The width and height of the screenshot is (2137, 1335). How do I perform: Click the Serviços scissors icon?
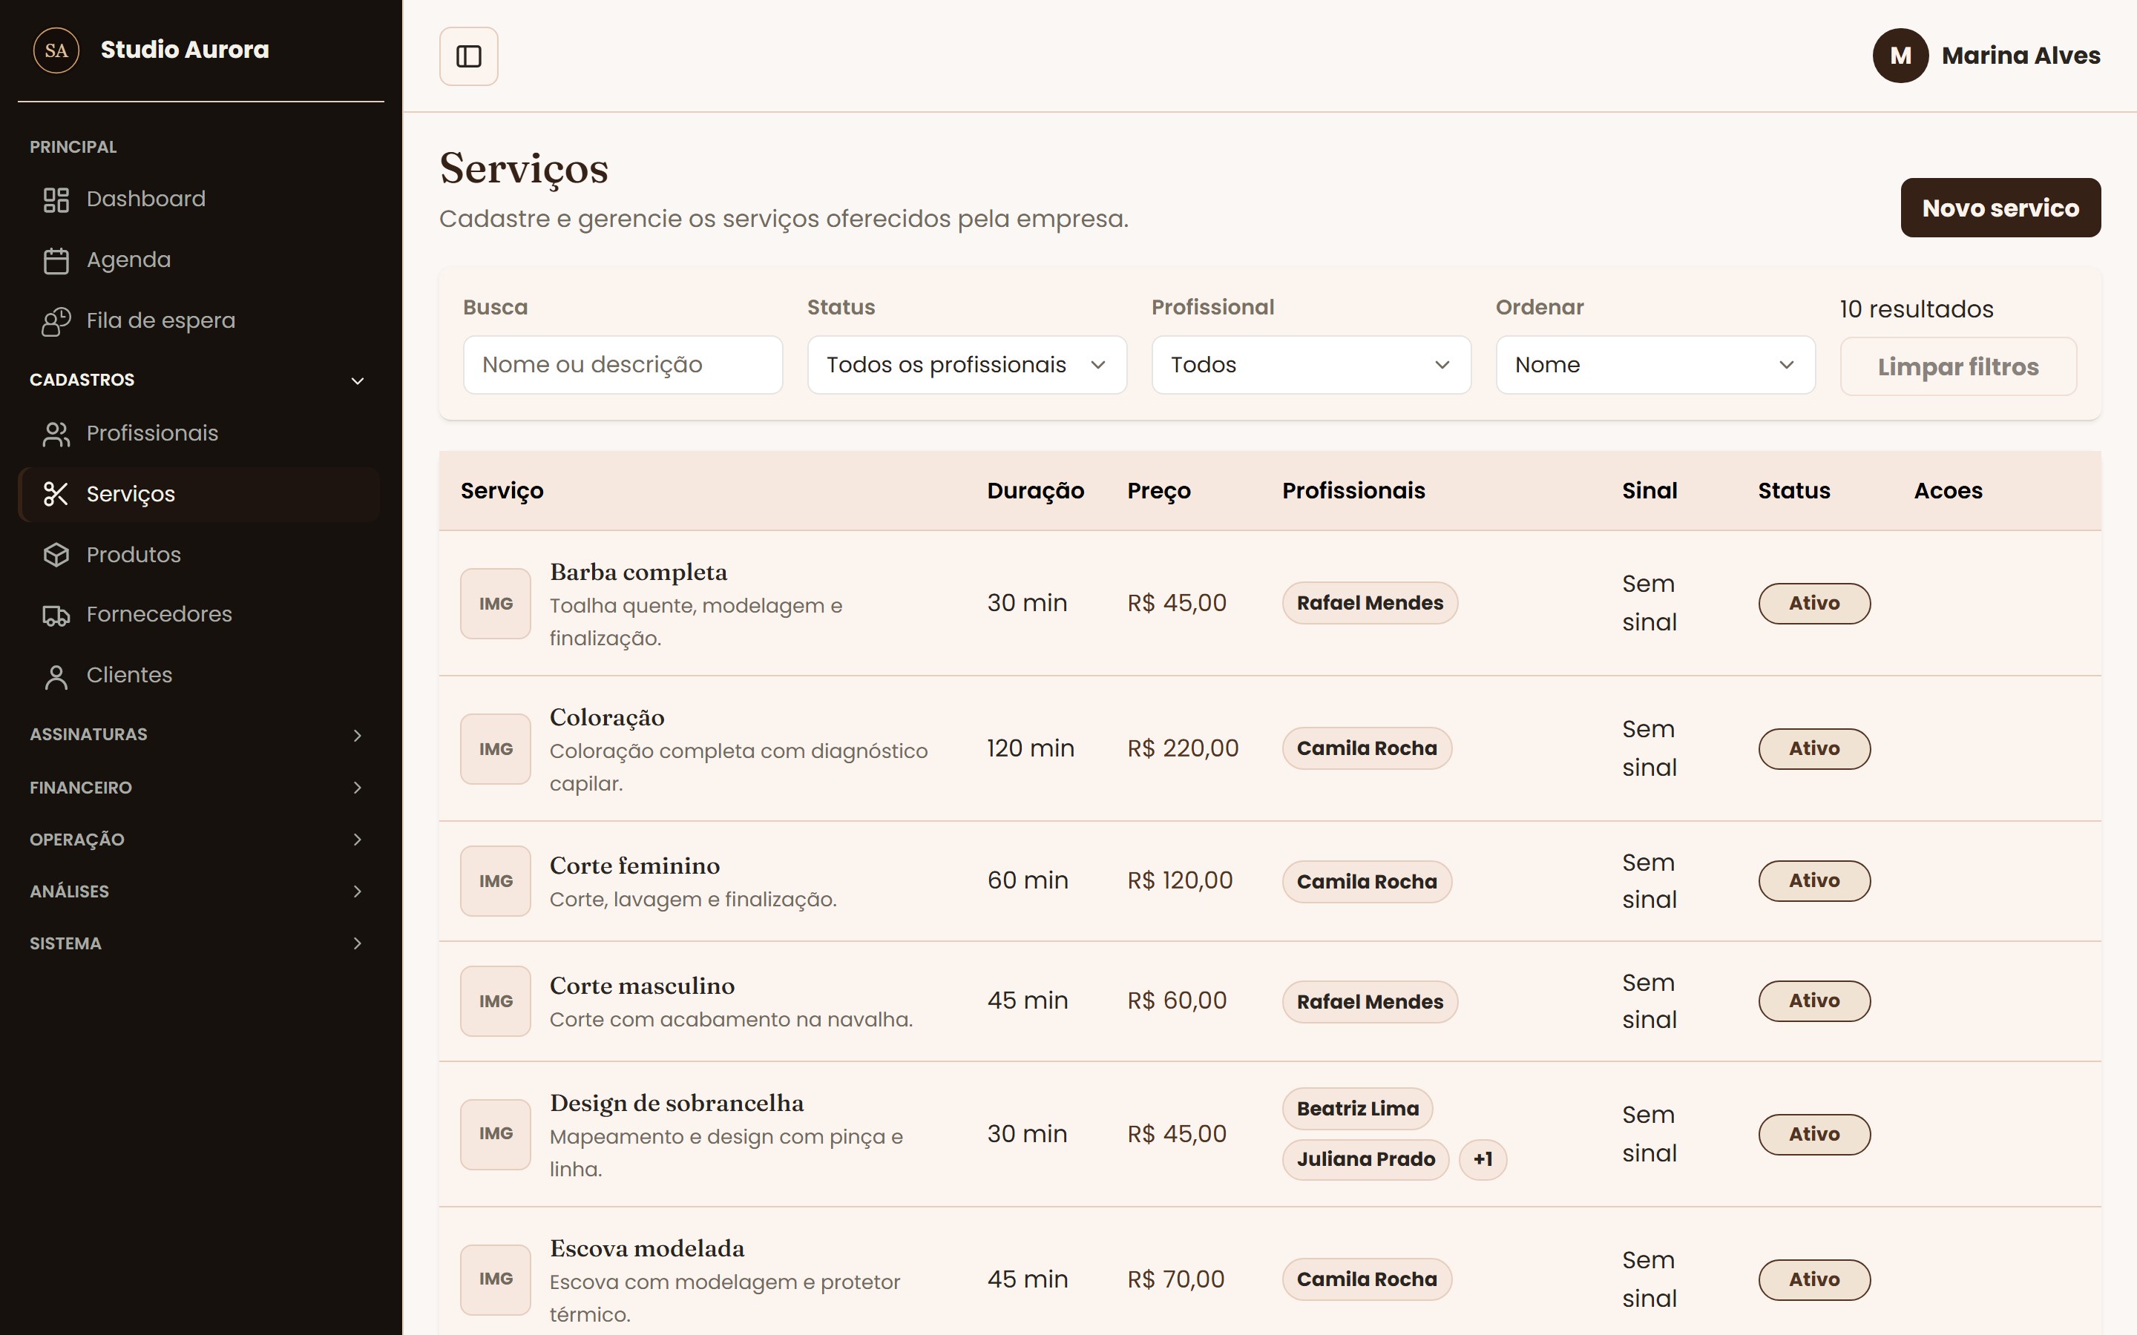56,495
